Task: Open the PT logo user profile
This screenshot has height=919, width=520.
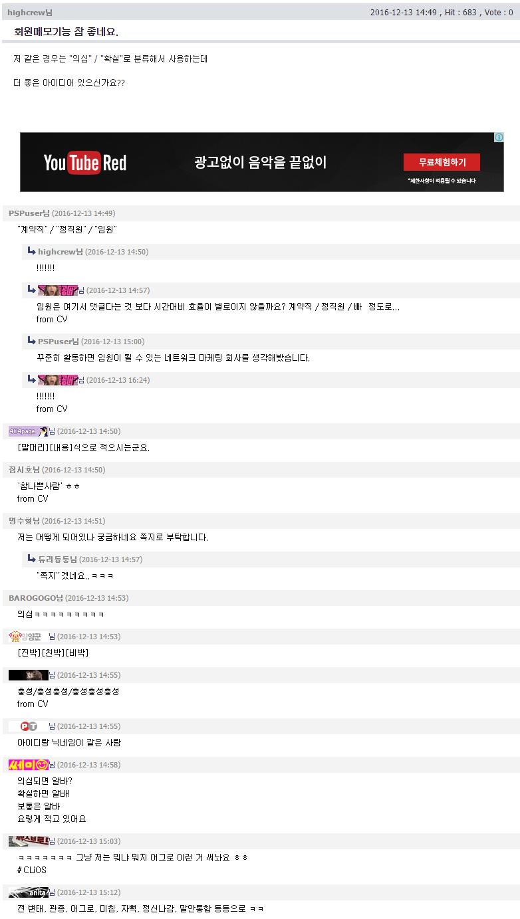Action: click(x=29, y=726)
